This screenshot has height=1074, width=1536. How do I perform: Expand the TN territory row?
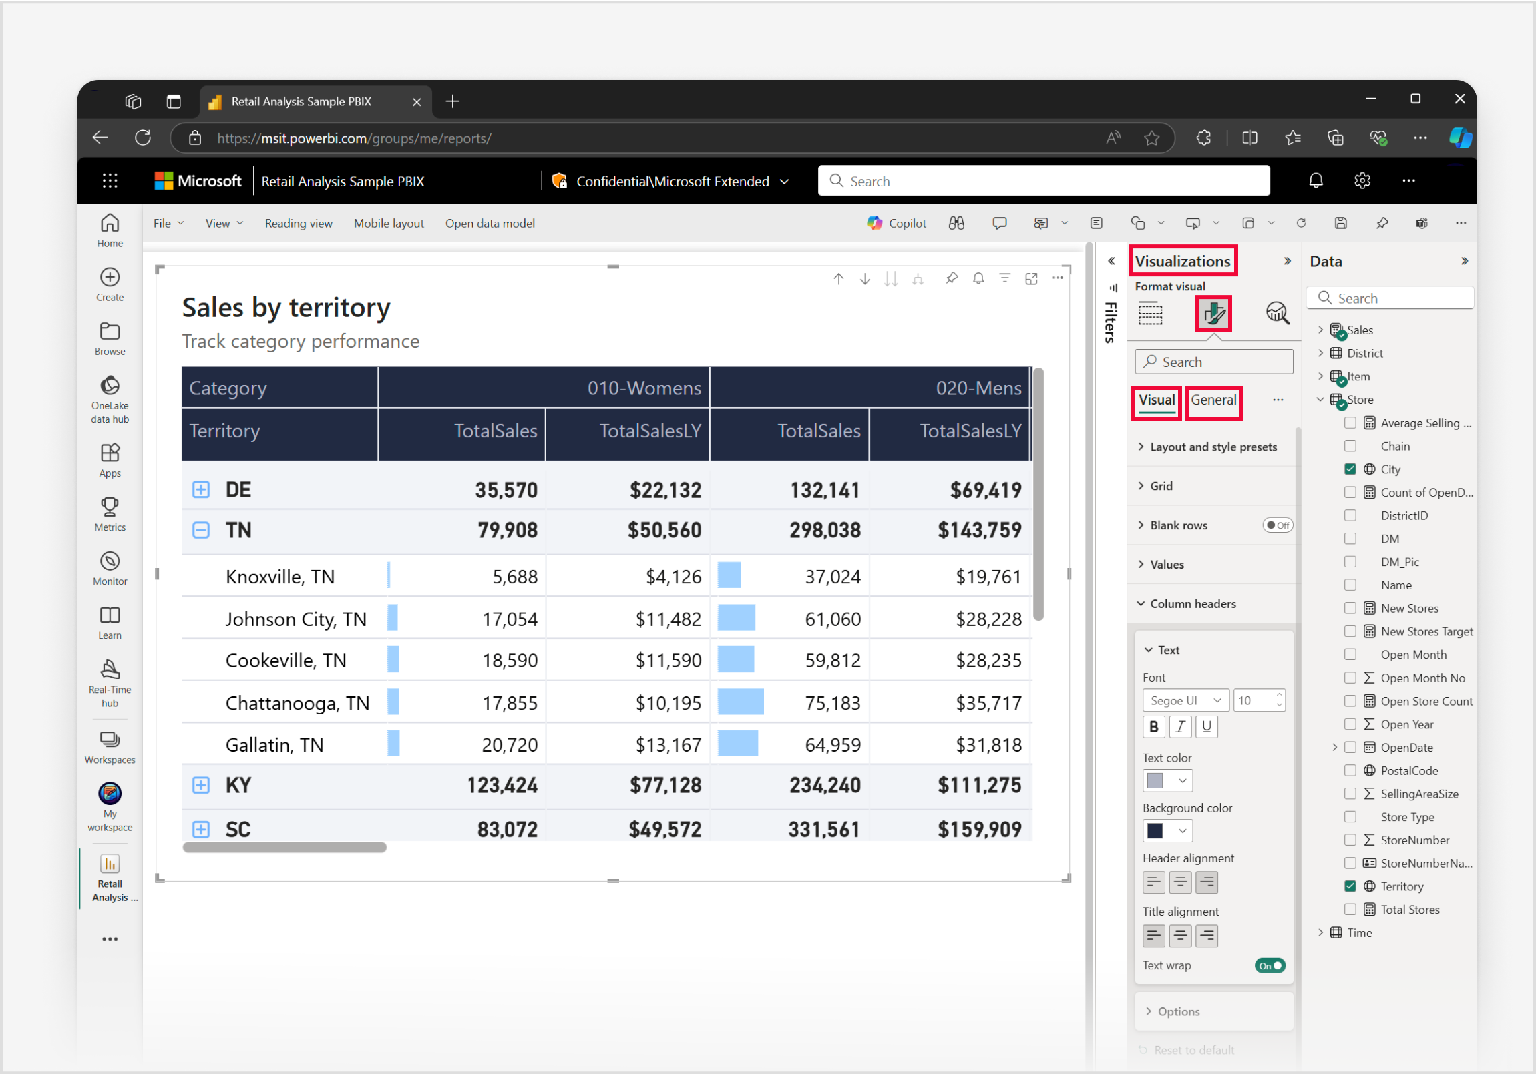[x=200, y=529]
